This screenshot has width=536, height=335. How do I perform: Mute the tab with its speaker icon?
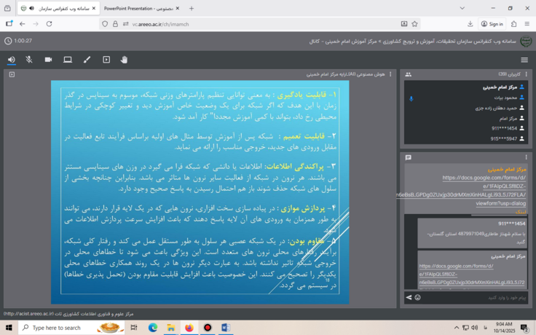32,8
